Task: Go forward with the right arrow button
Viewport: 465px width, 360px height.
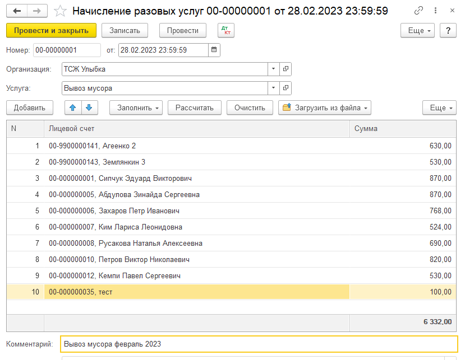Action: click(37, 11)
